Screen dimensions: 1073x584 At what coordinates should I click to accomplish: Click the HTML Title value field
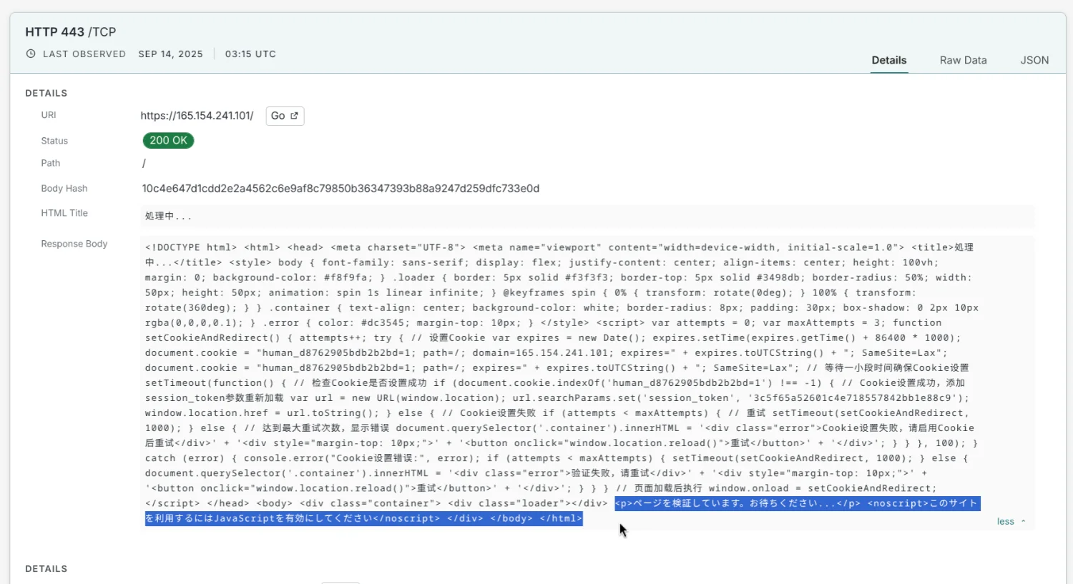click(587, 216)
